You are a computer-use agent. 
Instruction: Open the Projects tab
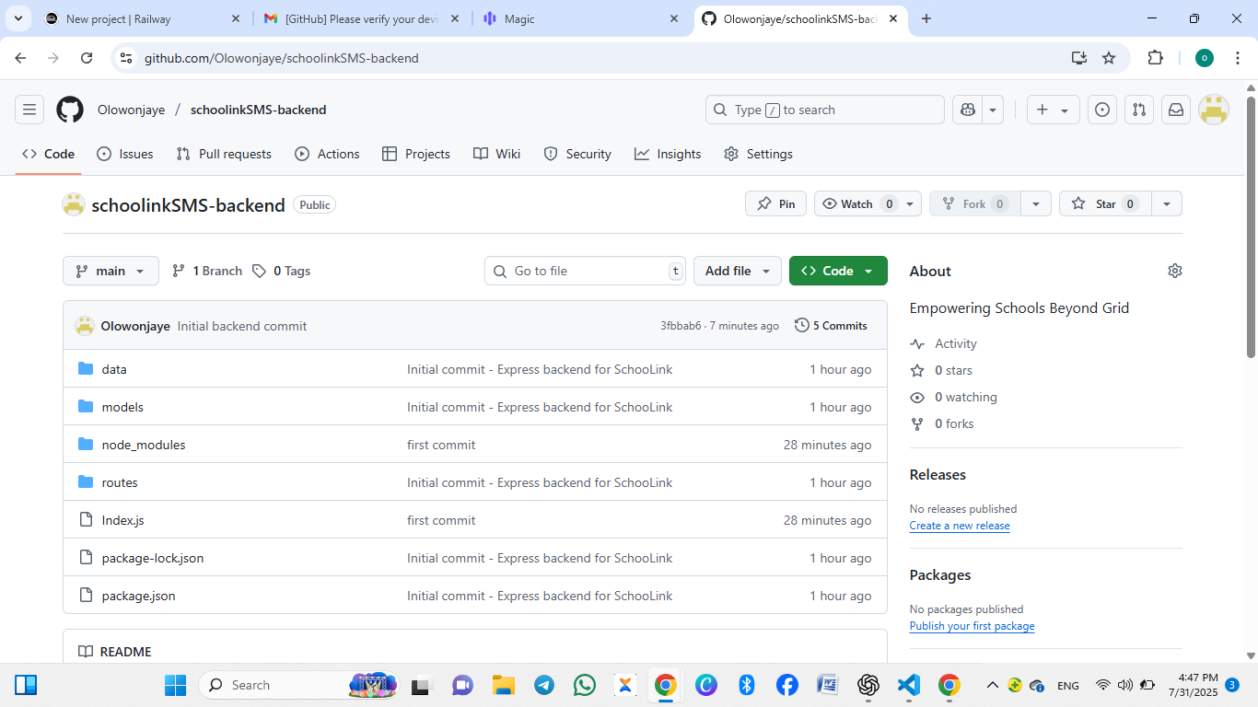click(x=416, y=154)
